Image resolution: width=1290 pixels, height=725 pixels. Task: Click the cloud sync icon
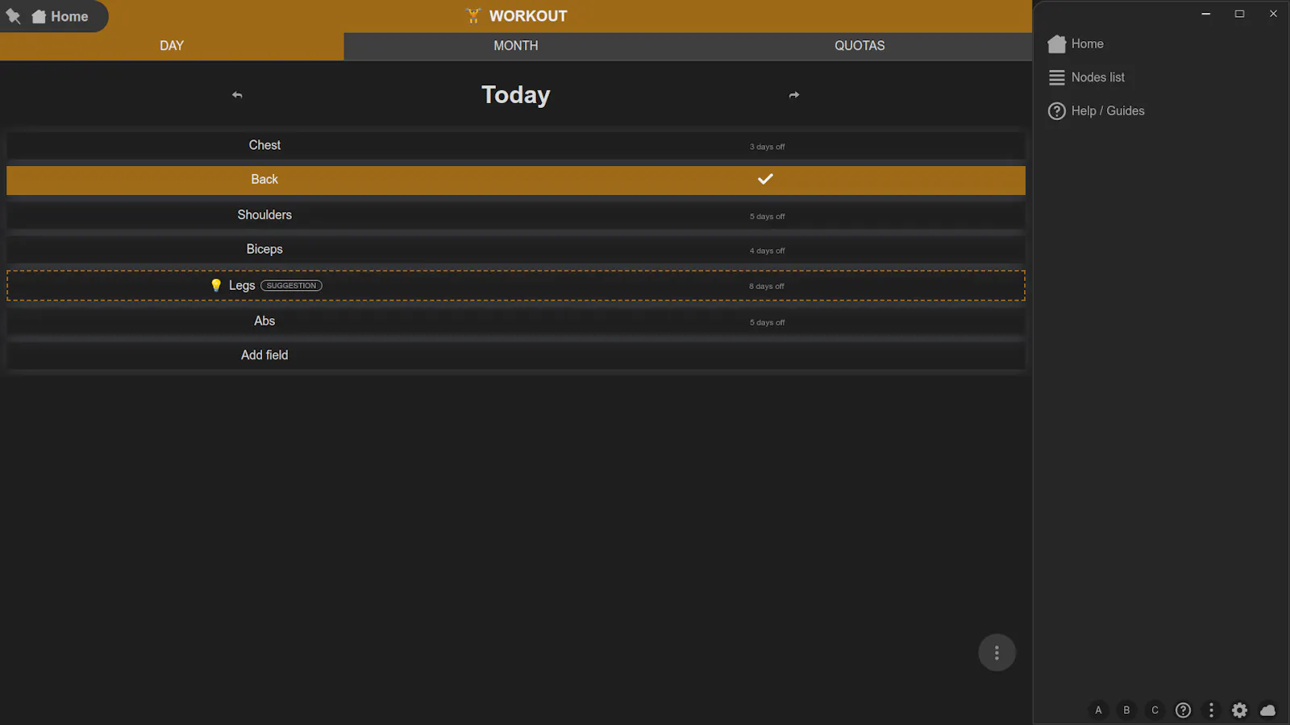1267,710
